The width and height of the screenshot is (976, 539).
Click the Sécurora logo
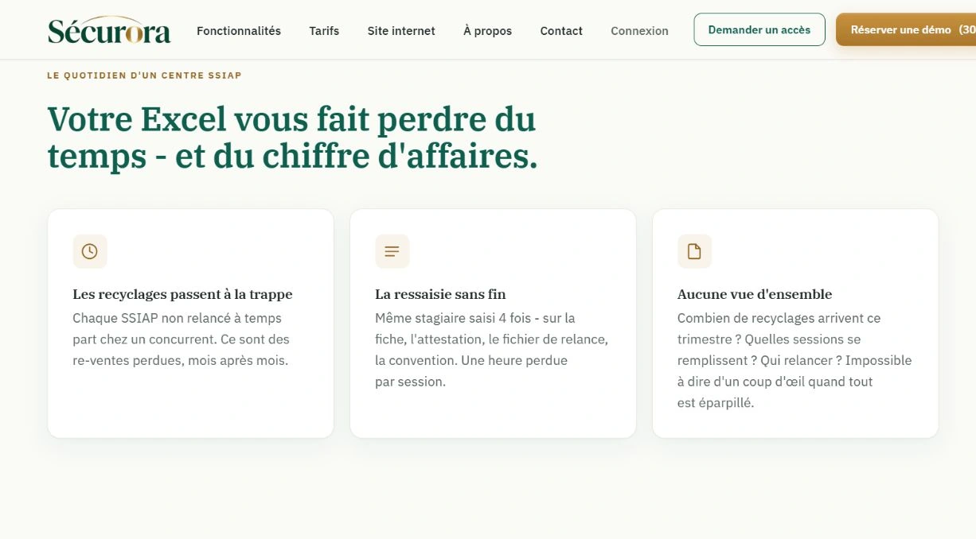click(x=109, y=30)
